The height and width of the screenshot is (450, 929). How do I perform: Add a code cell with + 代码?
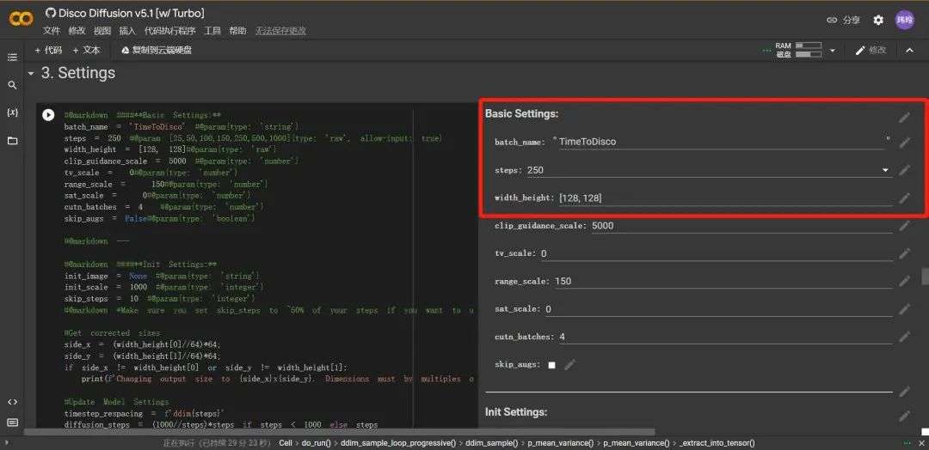(48, 51)
